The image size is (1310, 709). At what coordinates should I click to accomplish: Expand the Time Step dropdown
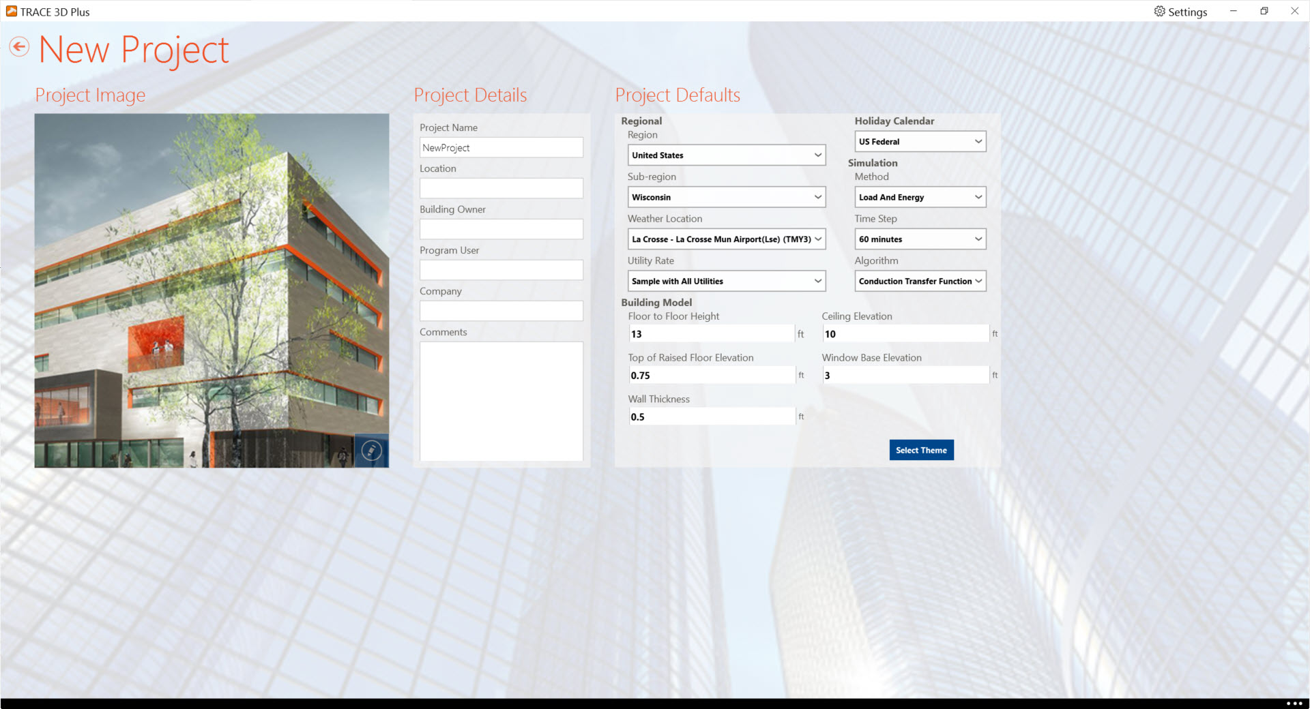coord(920,239)
